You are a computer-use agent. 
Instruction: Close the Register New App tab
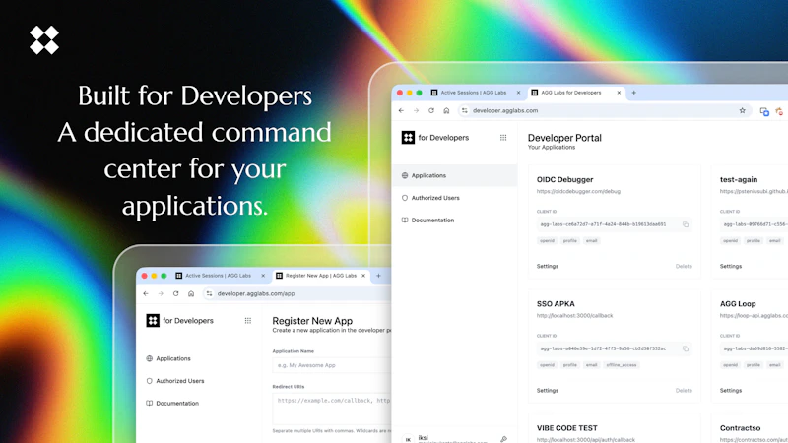coord(363,276)
